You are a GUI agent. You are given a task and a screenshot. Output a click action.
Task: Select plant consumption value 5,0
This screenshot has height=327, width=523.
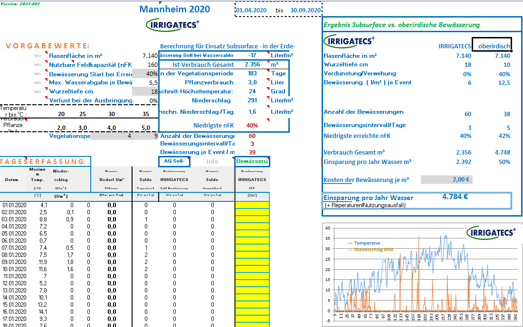(146, 128)
